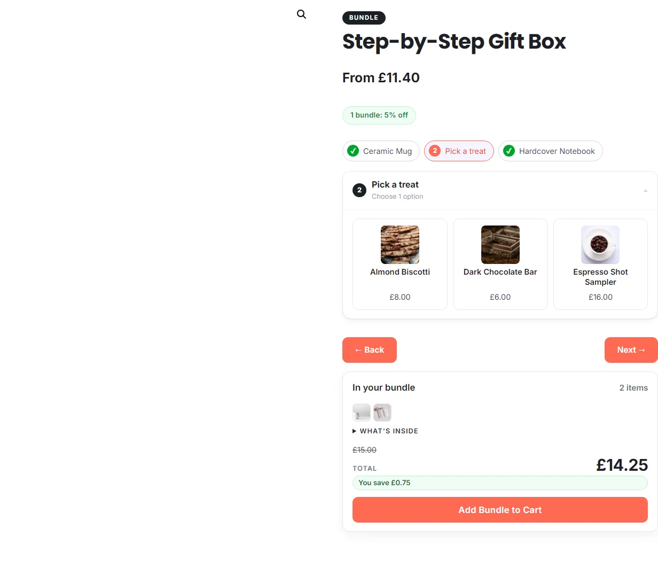The height and width of the screenshot is (583, 658).
Task: Switch to the Hardcover Notebook step tab
Action: coord(551,151)
